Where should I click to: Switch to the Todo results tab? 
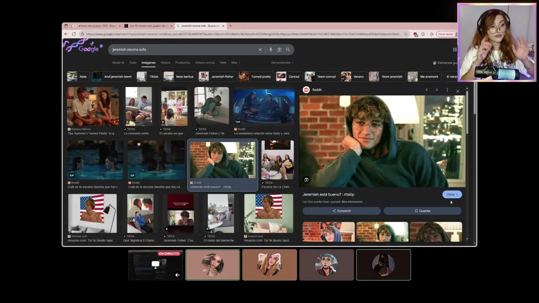pyautogui.click(x=133, y=63)
